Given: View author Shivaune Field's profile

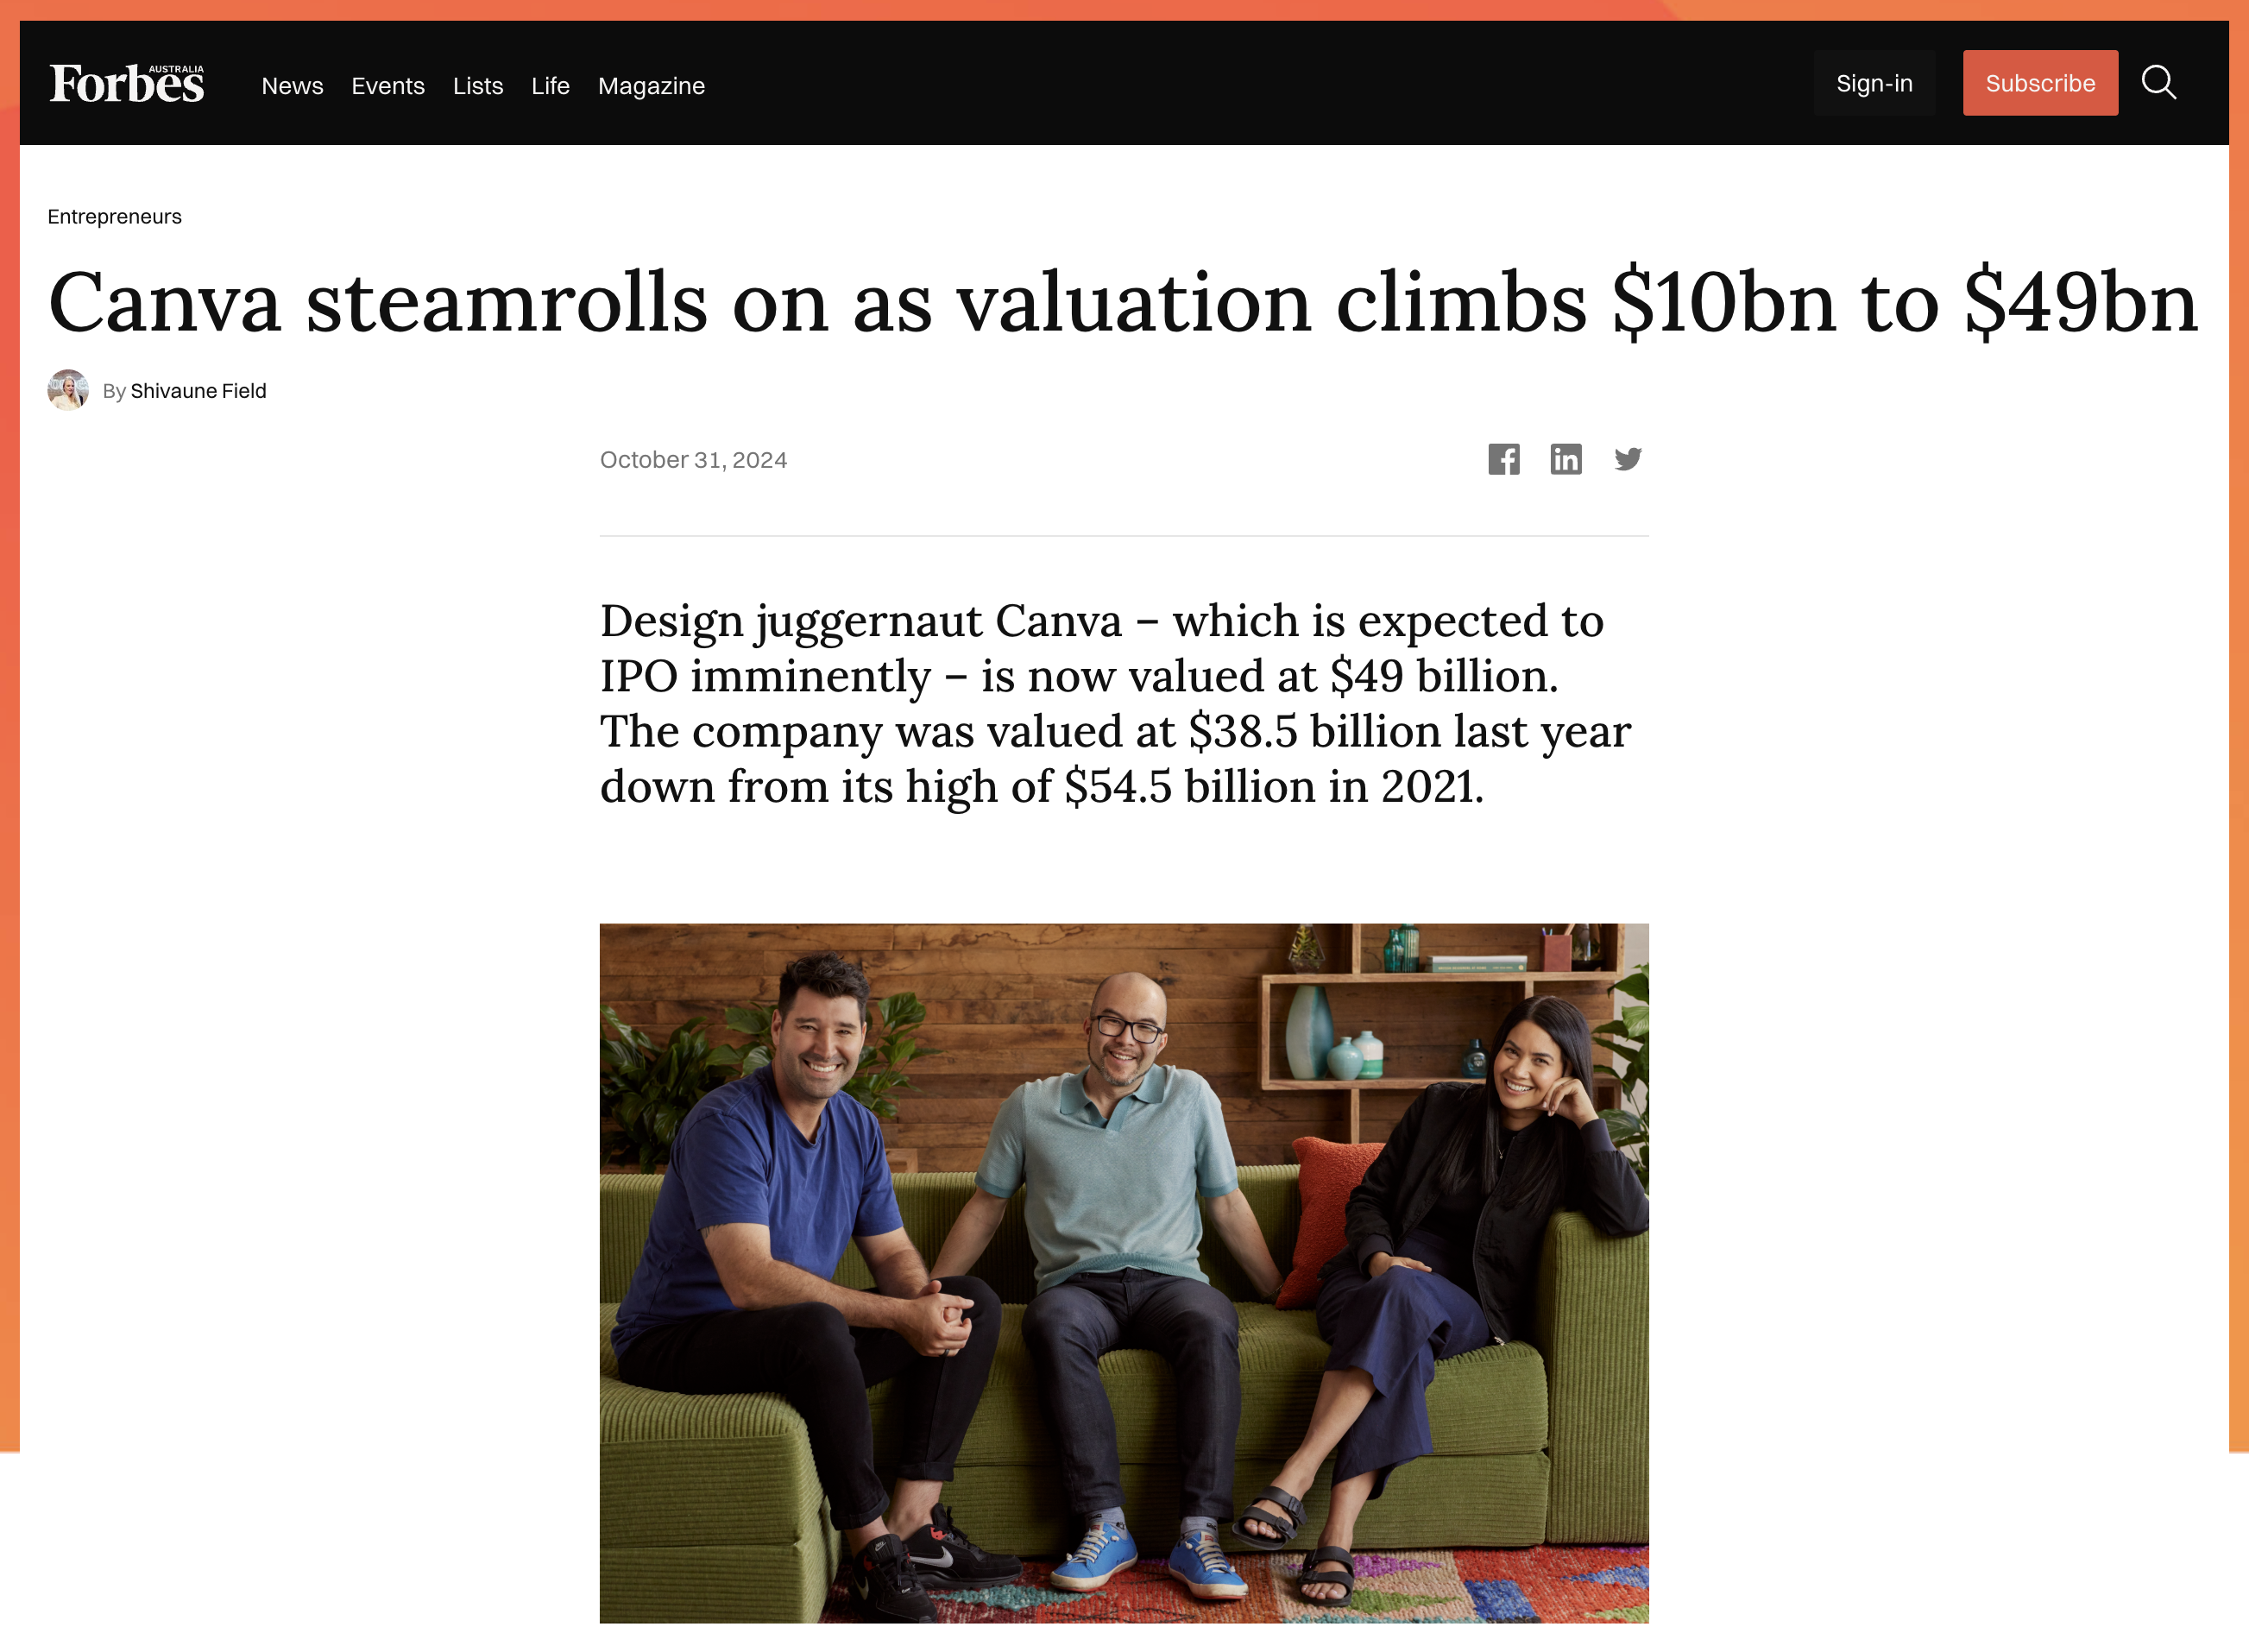Looking at the screenshot, I should click(x=198, y=391).
